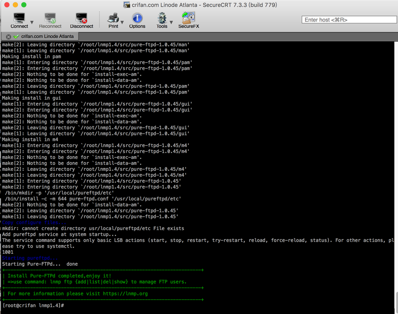Click the 'Copy configure files...' blue line

pyautogui.click(x=34, y=222)
